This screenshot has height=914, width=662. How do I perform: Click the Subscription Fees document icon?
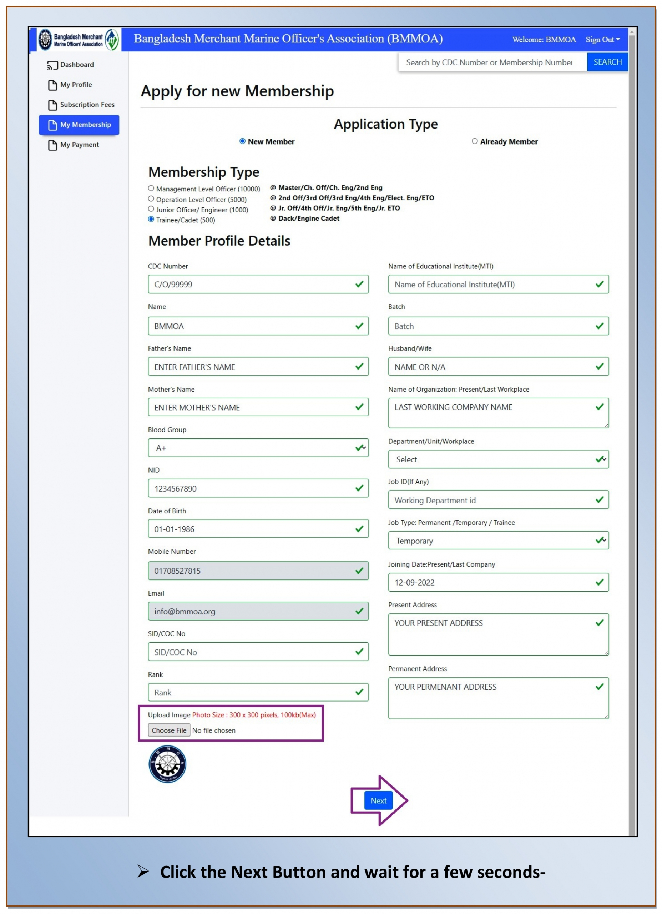52,105
